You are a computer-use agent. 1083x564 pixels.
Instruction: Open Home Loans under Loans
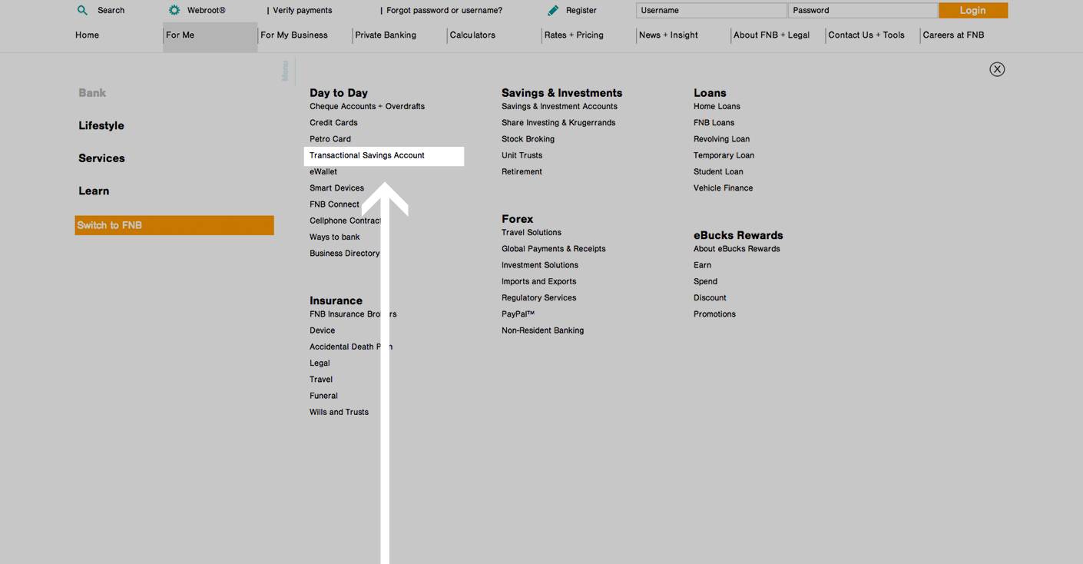[x=717, y=106]
